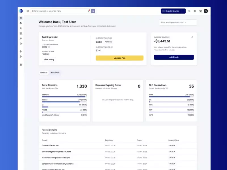Image resolution: width=227 pixels, height=170 pixels.
Task: Open the shopping cart icon
Action: tap(200, 11)
